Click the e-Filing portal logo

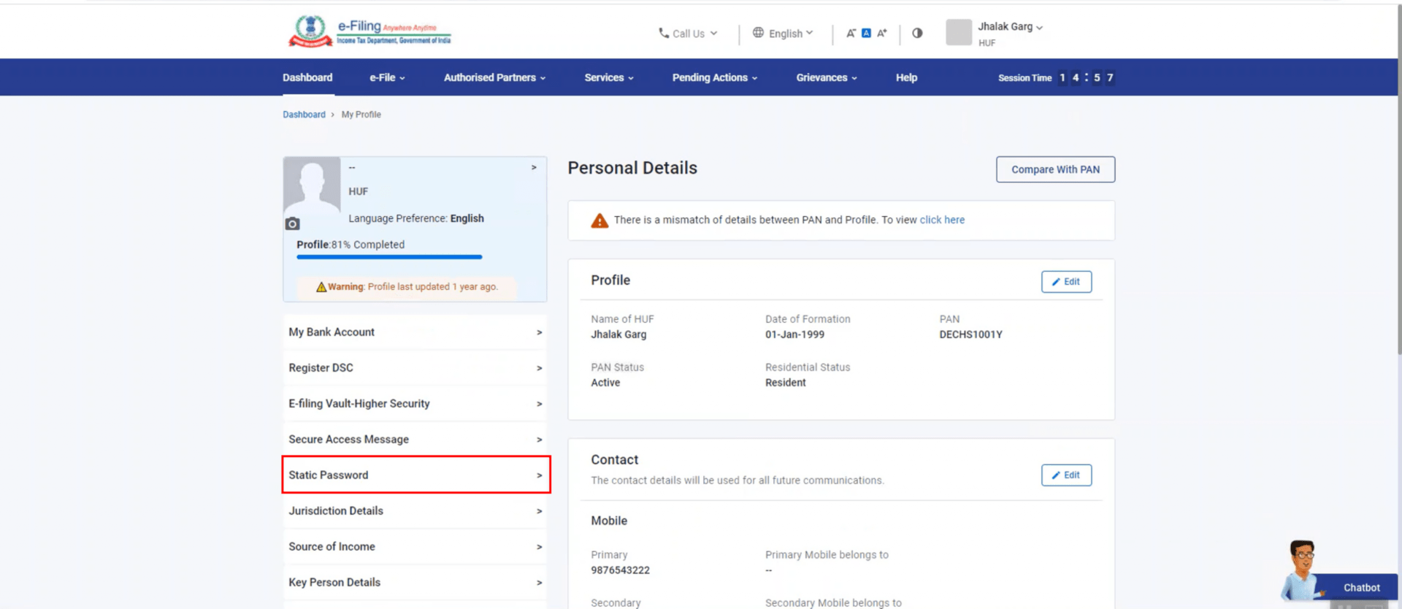click(369, 31)
